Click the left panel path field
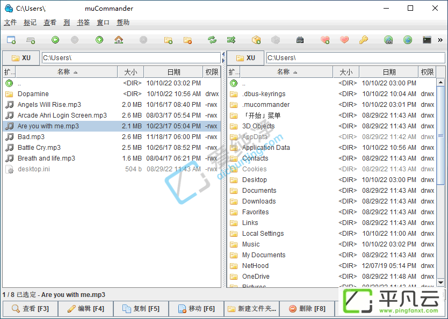The width and height of the screenshot is (448, 319). click(x=131, y=57)
